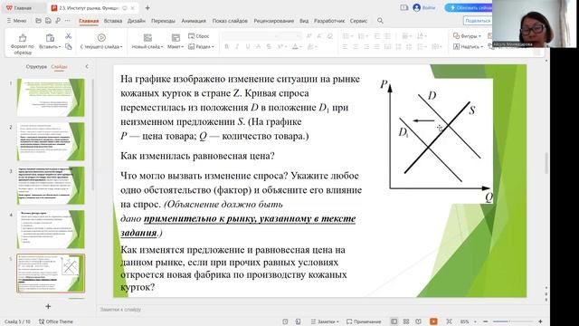Add new slide plus button below thumbnails
The width and height of the screenshot is (579, 326).
point(48,306)
